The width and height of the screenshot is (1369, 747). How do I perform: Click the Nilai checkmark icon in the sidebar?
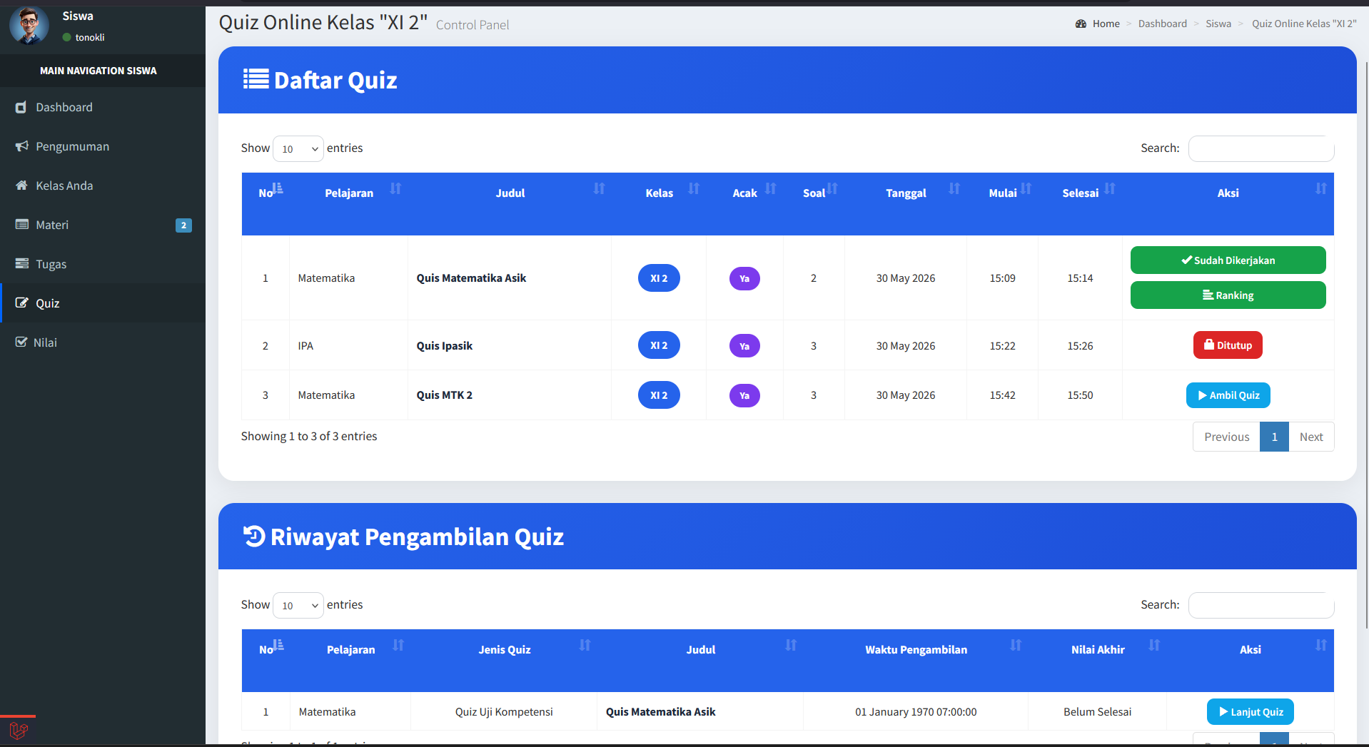pos(21,342)
